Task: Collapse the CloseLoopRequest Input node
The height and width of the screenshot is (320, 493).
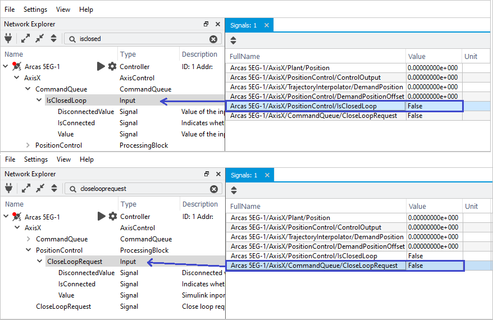Action: 40,262
